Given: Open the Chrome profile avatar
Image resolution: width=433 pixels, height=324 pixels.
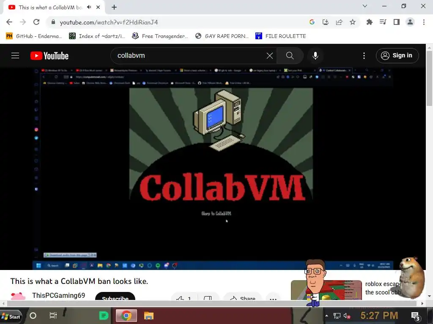Looking at the screenshot, I should coord(410,22).
